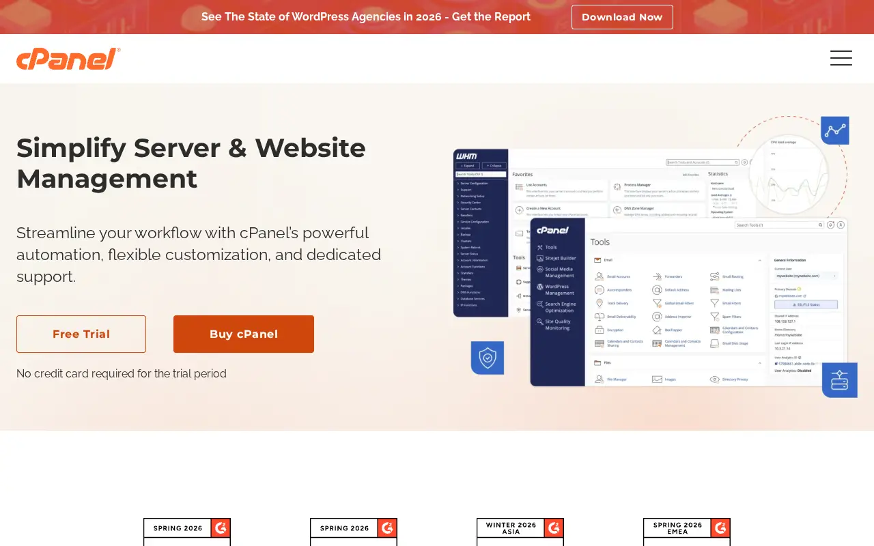Click the SSL/TLS Status button in the preview
The width and height of the screenshot is (874, 546).
806,304
